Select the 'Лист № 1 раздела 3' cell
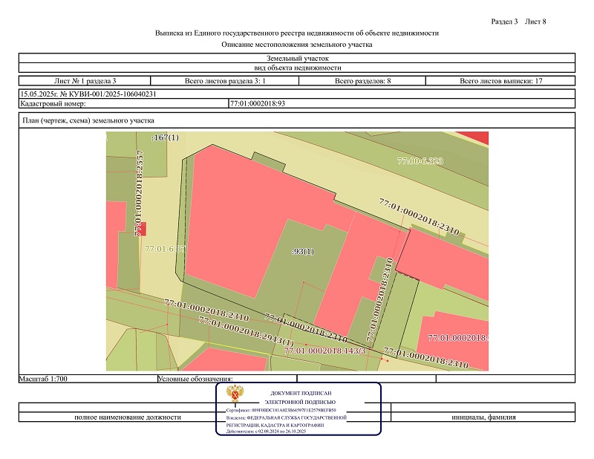The image size is (594, 459). [x=85, y=80]
